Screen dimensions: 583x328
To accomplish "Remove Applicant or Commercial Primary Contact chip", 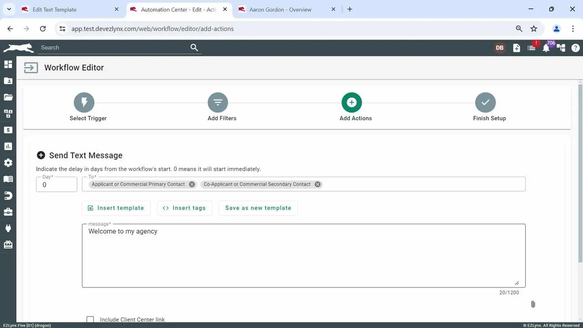I will 192,184.
